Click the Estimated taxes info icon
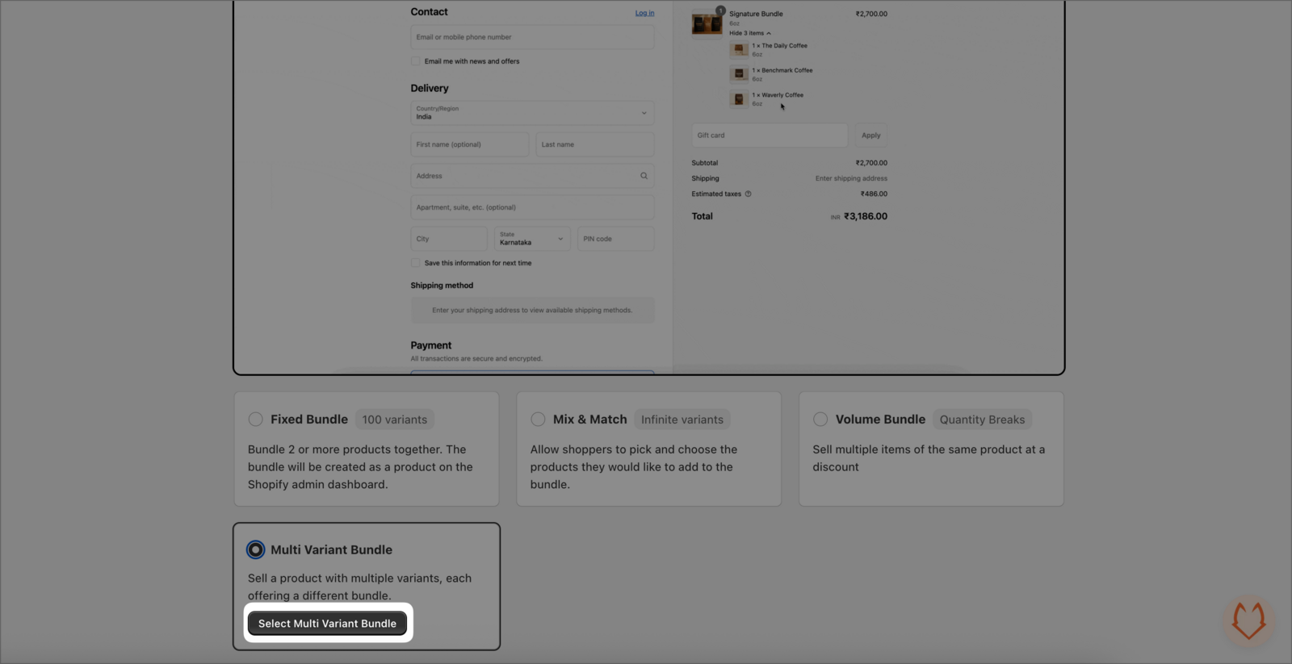The width and height of the screenshot is (1292, 664). [x=748, y=194]
